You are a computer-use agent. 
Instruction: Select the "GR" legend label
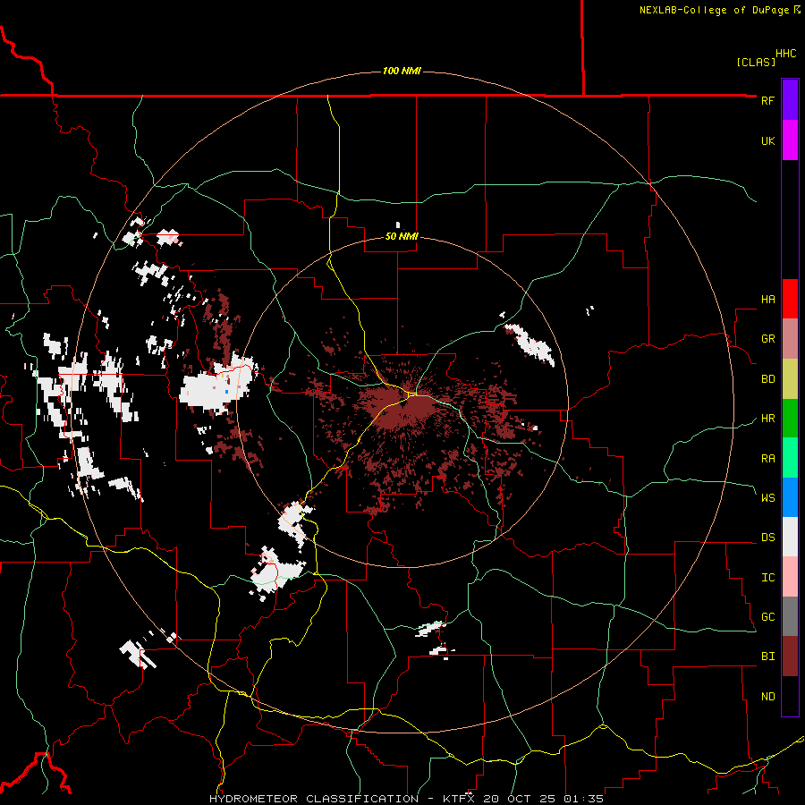click(x=767, y=339)
